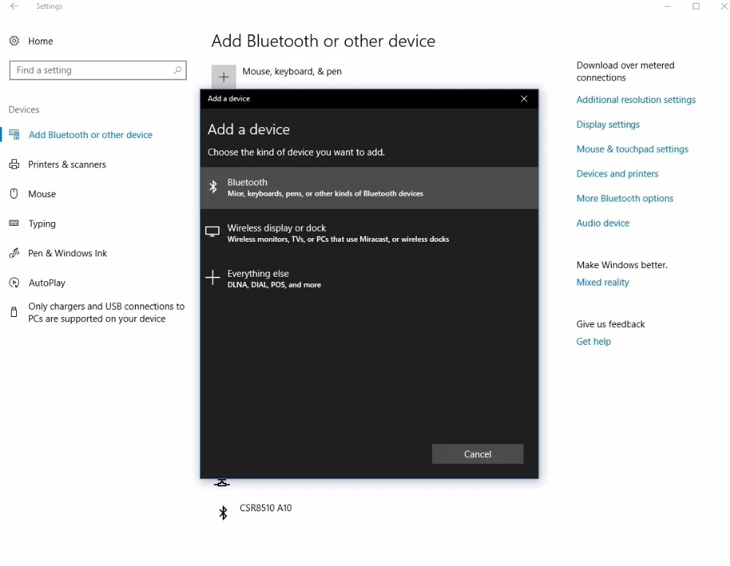Open Printers & scanners settings
Viewport: 730px width, 566px height.
click(x=67, y=164)
